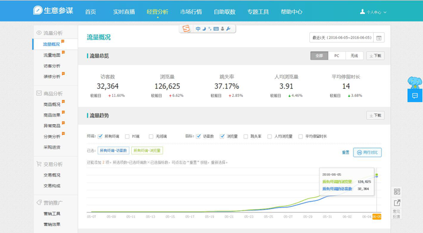Viewport: 423px width, 233px height.
Task: Click the eye icon next to 流量分析
Action: click(39, 33)
